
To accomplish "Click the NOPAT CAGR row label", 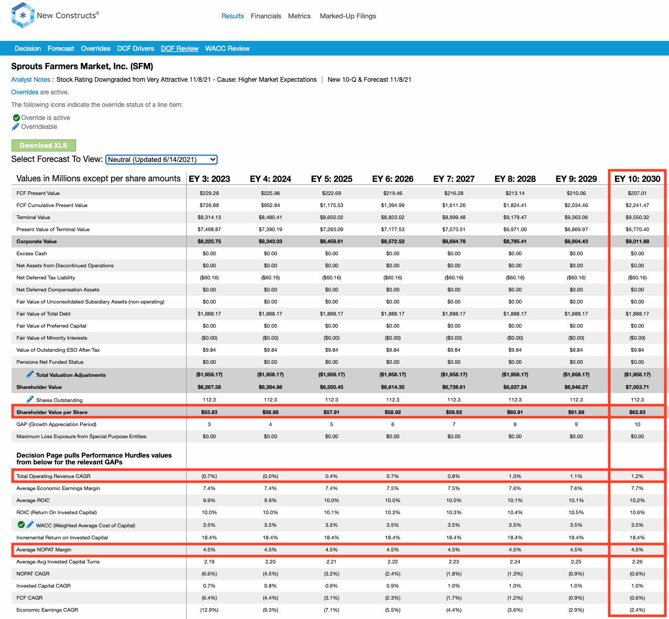I will point(33,574).
